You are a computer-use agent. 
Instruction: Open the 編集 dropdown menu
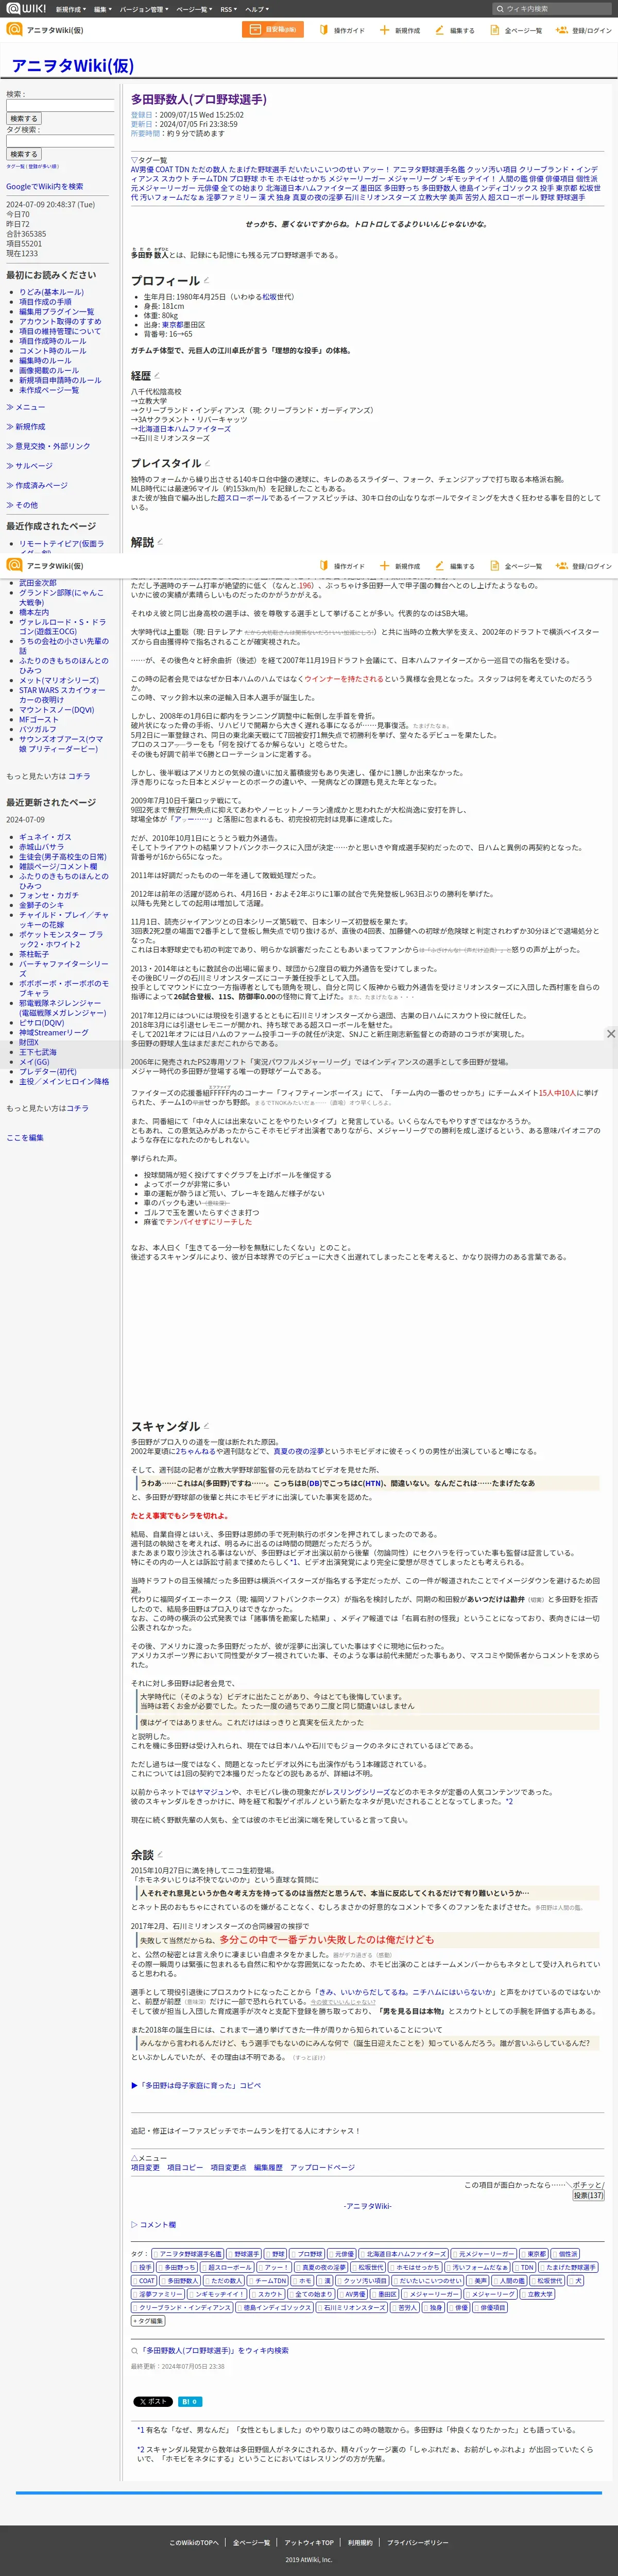click(x=102, y=9)
